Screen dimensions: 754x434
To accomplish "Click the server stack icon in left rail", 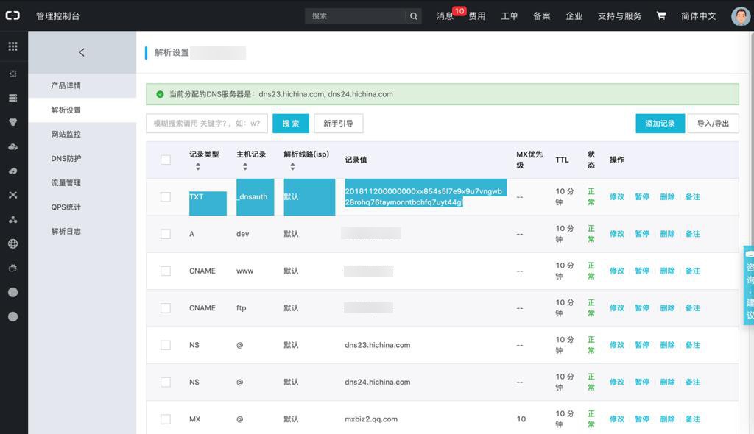I will point(13,98).
